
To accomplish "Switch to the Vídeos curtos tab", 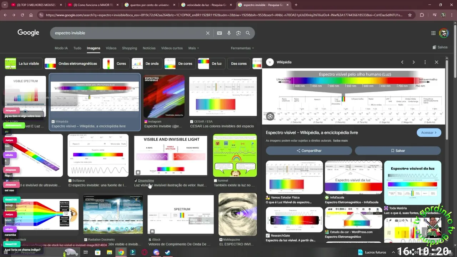I will 172,48.
